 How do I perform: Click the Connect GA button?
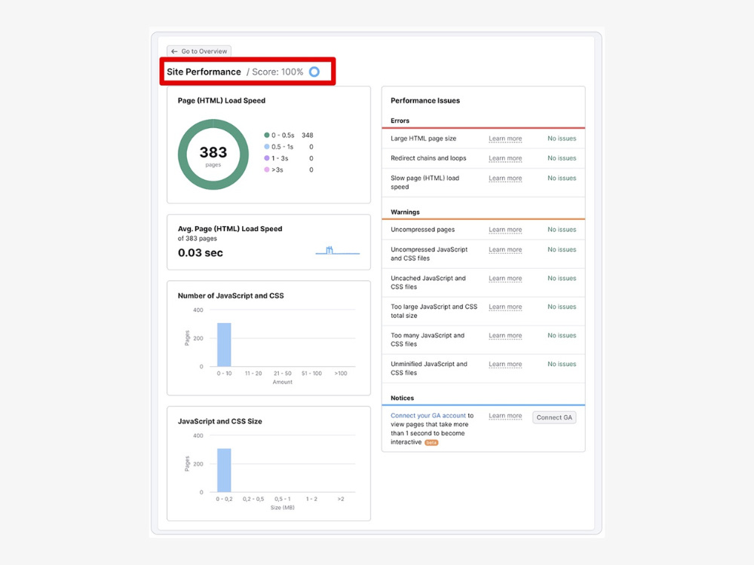[554, 417]
